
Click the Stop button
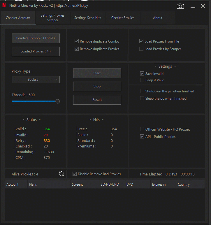click(97, 86)
